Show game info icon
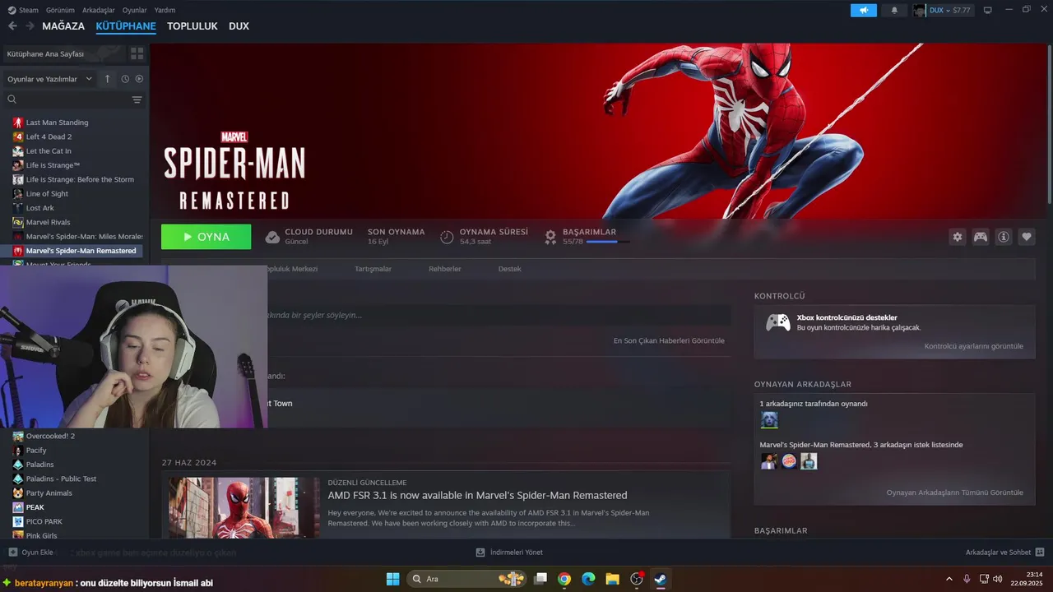 point(1004,237)
